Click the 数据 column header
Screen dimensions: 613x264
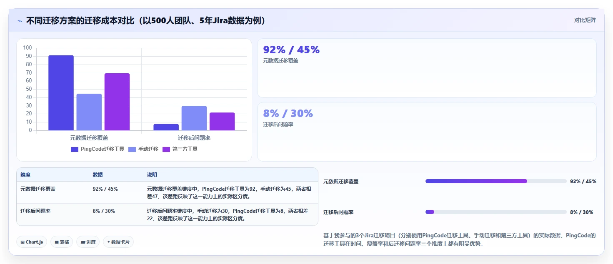click(x=98, y=175)
